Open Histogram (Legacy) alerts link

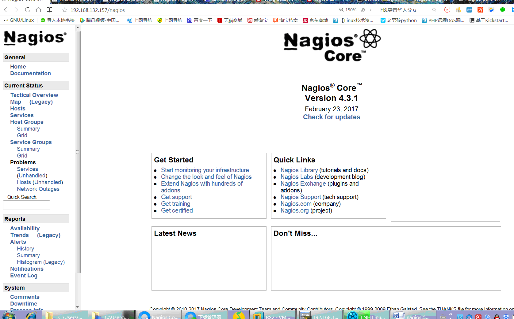[x=41, y=262]
